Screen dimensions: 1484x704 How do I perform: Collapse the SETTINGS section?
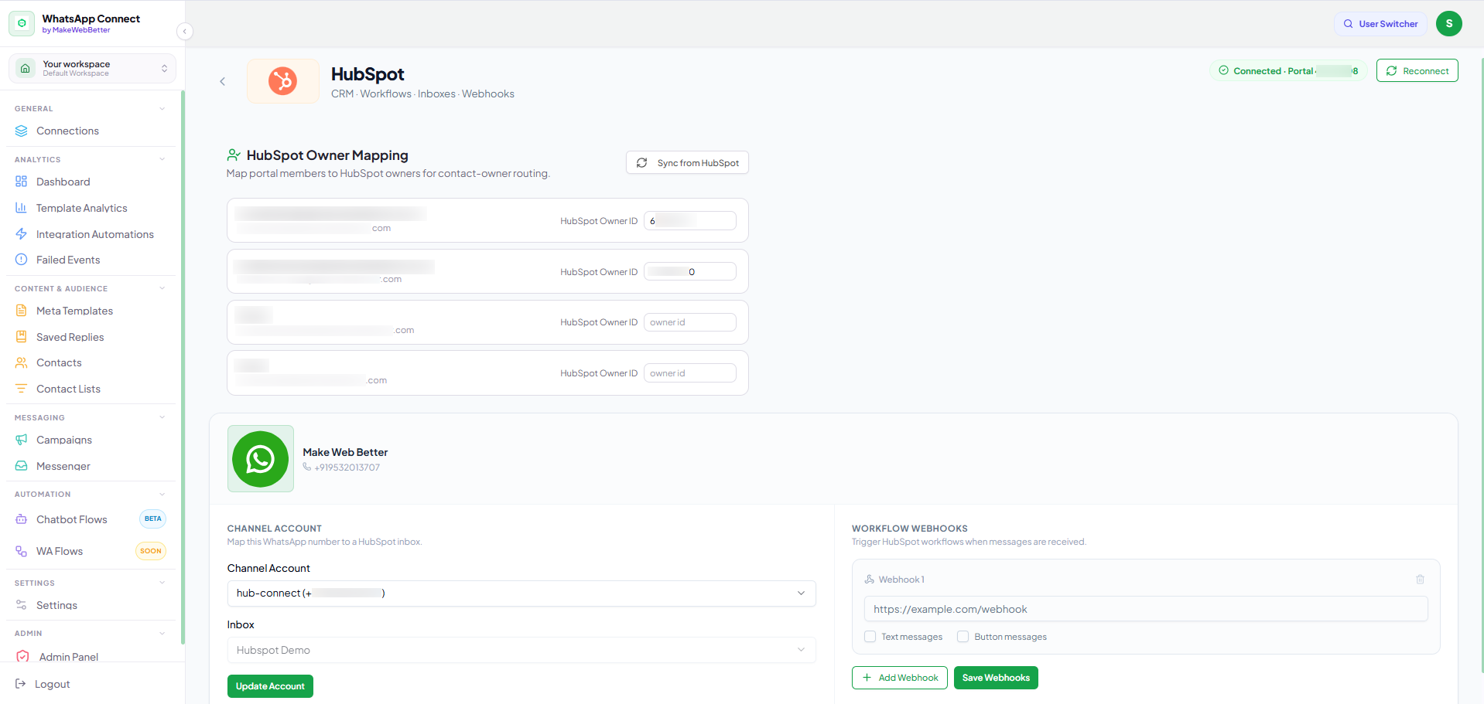pos(162,583)
